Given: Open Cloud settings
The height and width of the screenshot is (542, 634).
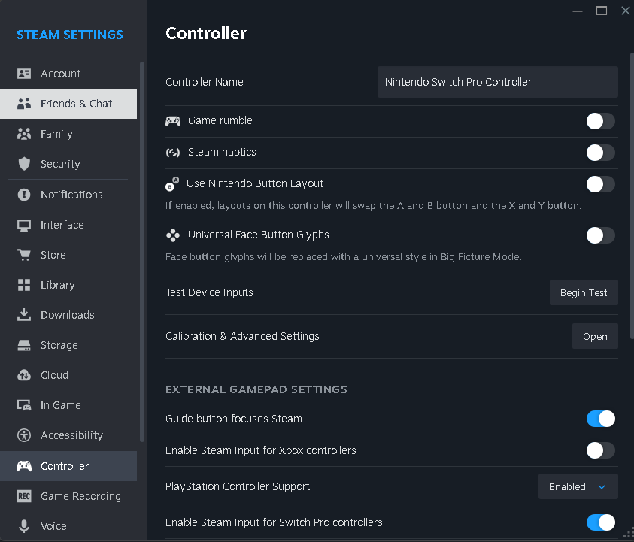Looking at the screenshot, I should pyautogui.click(x=68, y=375).
